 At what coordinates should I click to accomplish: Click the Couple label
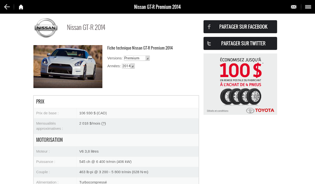43,172
